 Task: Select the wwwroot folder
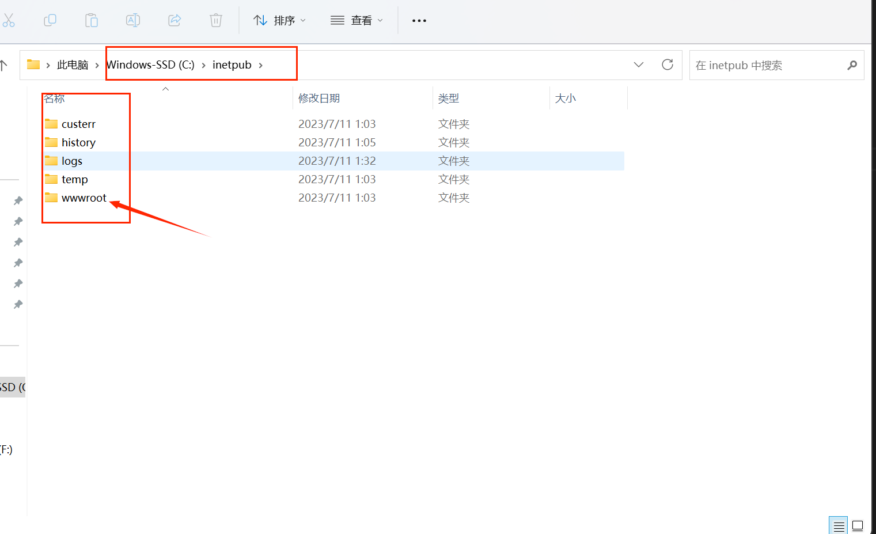(84, 198)
